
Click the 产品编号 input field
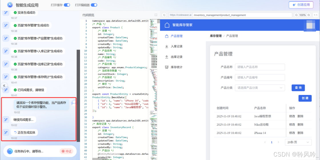pos(260,77)
